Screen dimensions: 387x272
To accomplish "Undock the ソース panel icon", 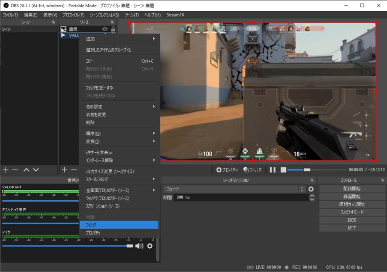I will pyautogui.click(x=112, y=22).
